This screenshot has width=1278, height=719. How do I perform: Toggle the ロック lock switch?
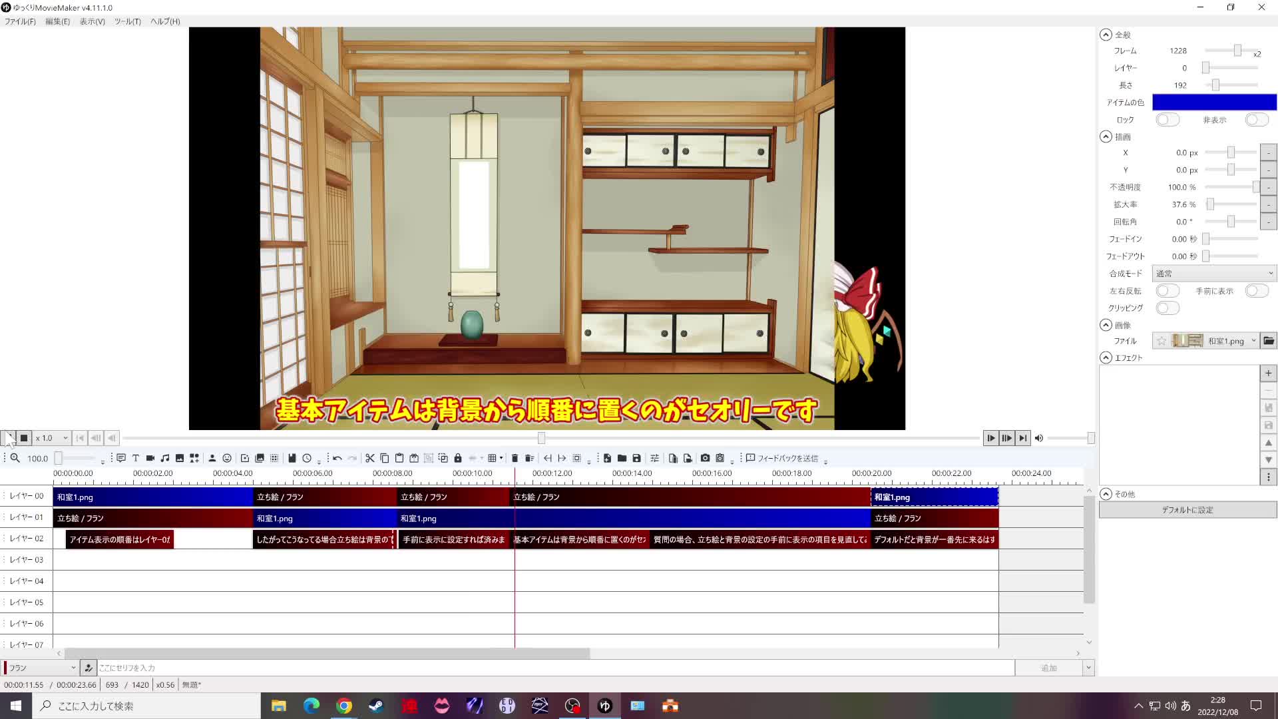coord(1167,120)
